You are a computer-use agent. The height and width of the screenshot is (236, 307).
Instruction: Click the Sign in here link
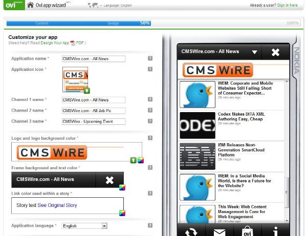(287, 5)
